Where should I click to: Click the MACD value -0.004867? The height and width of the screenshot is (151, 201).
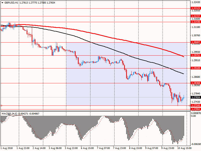(x=34, y=114)
